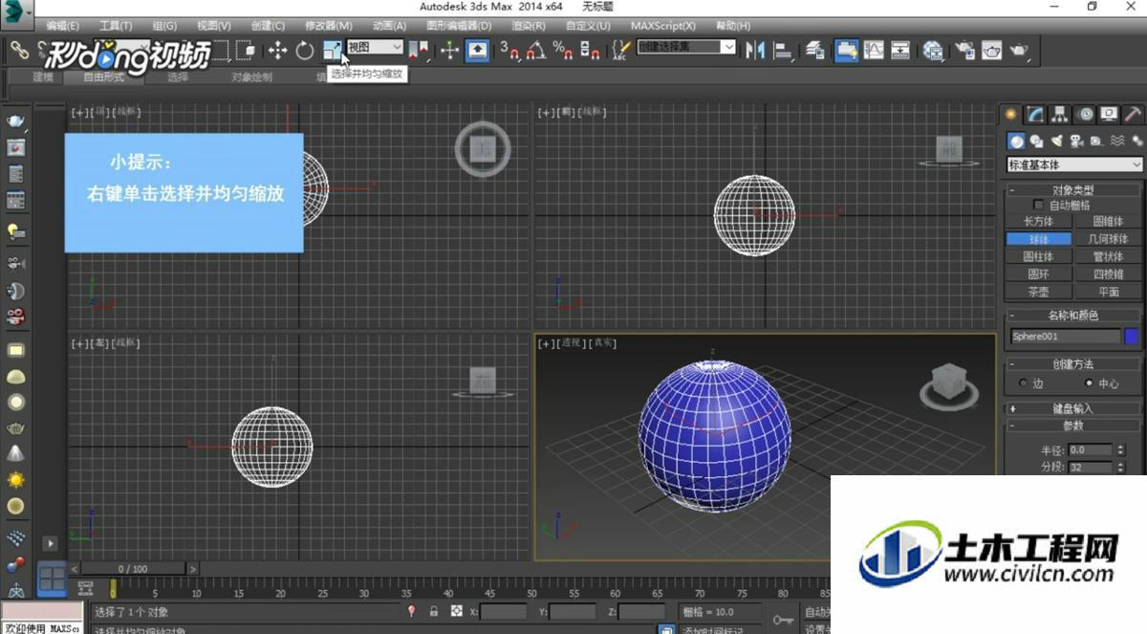The image size is (1147, 634).
Task: Click the blue object color swatch
Action: coord(1133,337)
